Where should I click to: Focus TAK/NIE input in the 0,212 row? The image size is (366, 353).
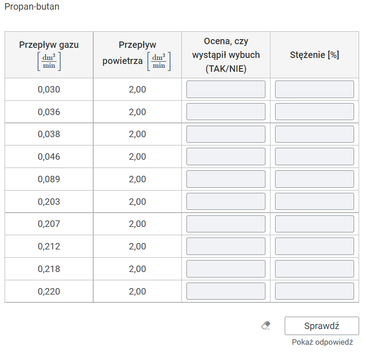pyautogui.click(x=225, y=246)
